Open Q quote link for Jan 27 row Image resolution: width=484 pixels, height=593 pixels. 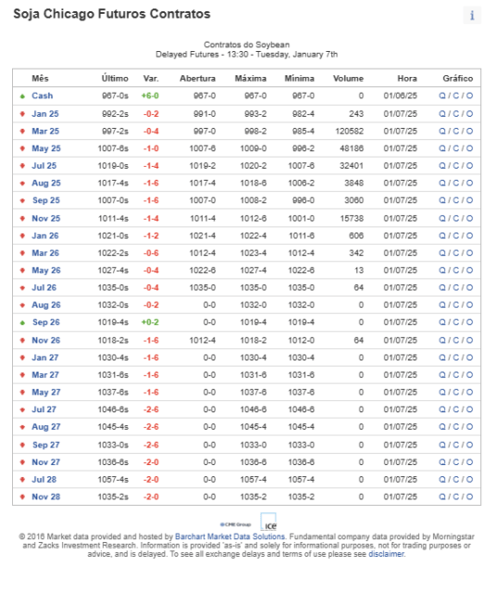tap(442, 358)
